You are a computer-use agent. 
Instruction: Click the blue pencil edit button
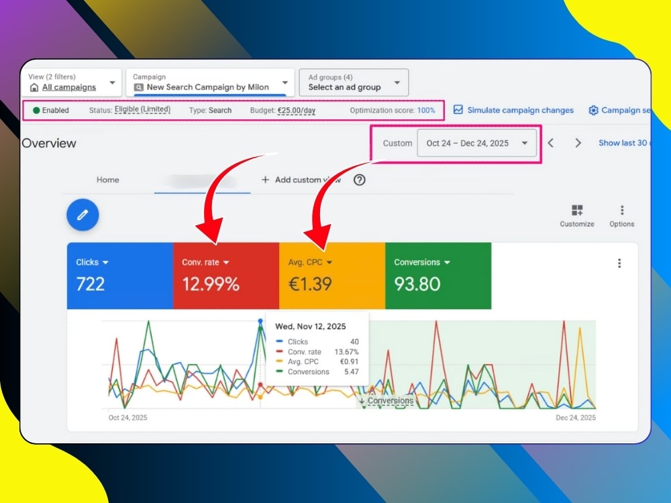point(83,215)
